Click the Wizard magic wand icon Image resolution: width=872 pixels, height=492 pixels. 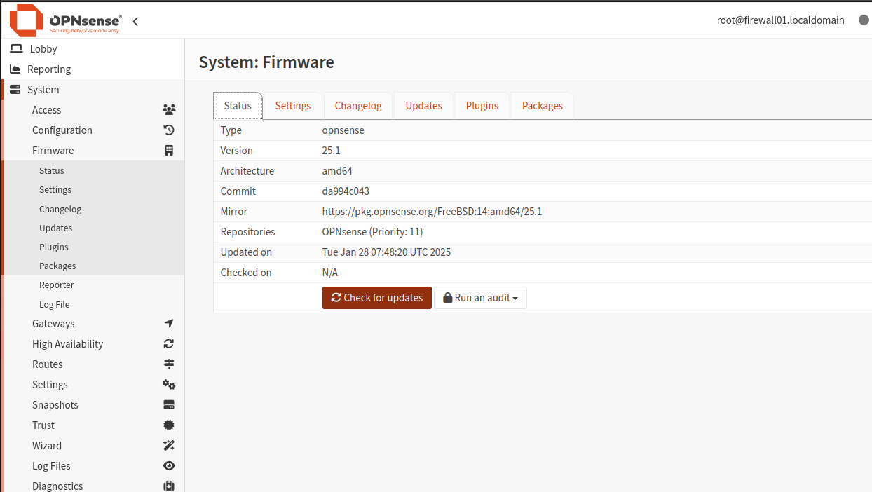(169, 446)
